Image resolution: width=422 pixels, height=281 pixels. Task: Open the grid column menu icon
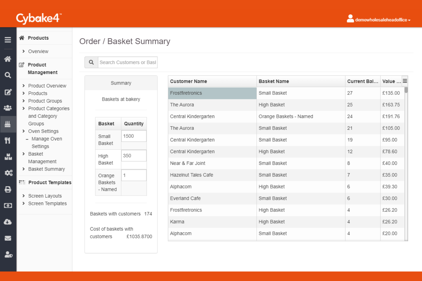point(405,81)
